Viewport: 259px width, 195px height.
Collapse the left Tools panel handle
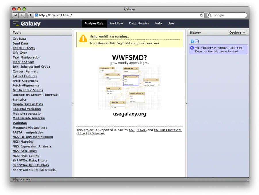tap(73, 103)
